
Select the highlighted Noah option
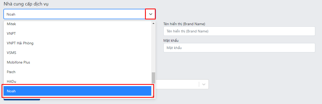[x=78, y=91]
